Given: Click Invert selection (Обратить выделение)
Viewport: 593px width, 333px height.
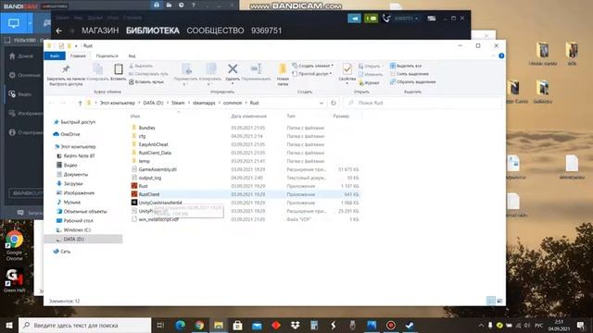Looking at the screenshot, I should 413,81.
